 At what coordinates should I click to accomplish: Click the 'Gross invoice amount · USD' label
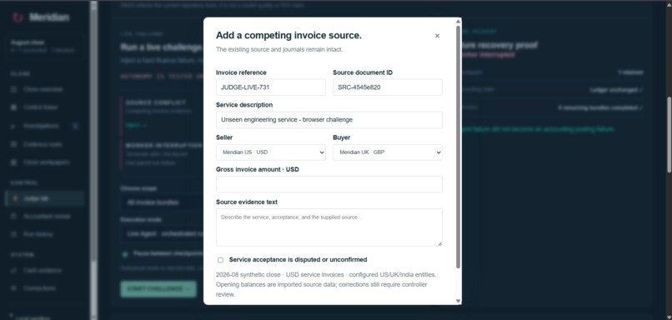coord(258,170)
